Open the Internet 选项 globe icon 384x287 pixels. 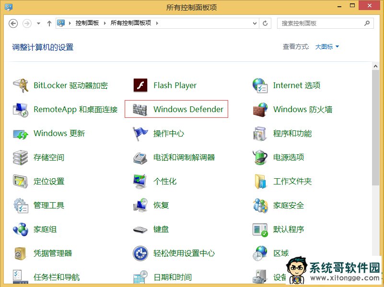260,85
